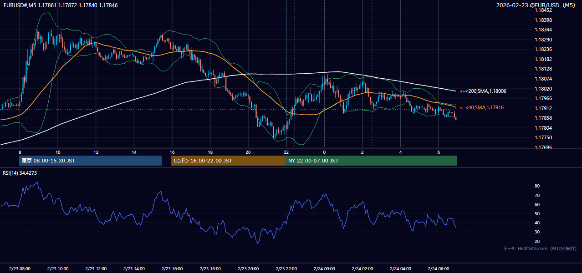582x273 pixels.
Task: Click the 2/23 10:00 date label
Action: [x=58, y=269]
